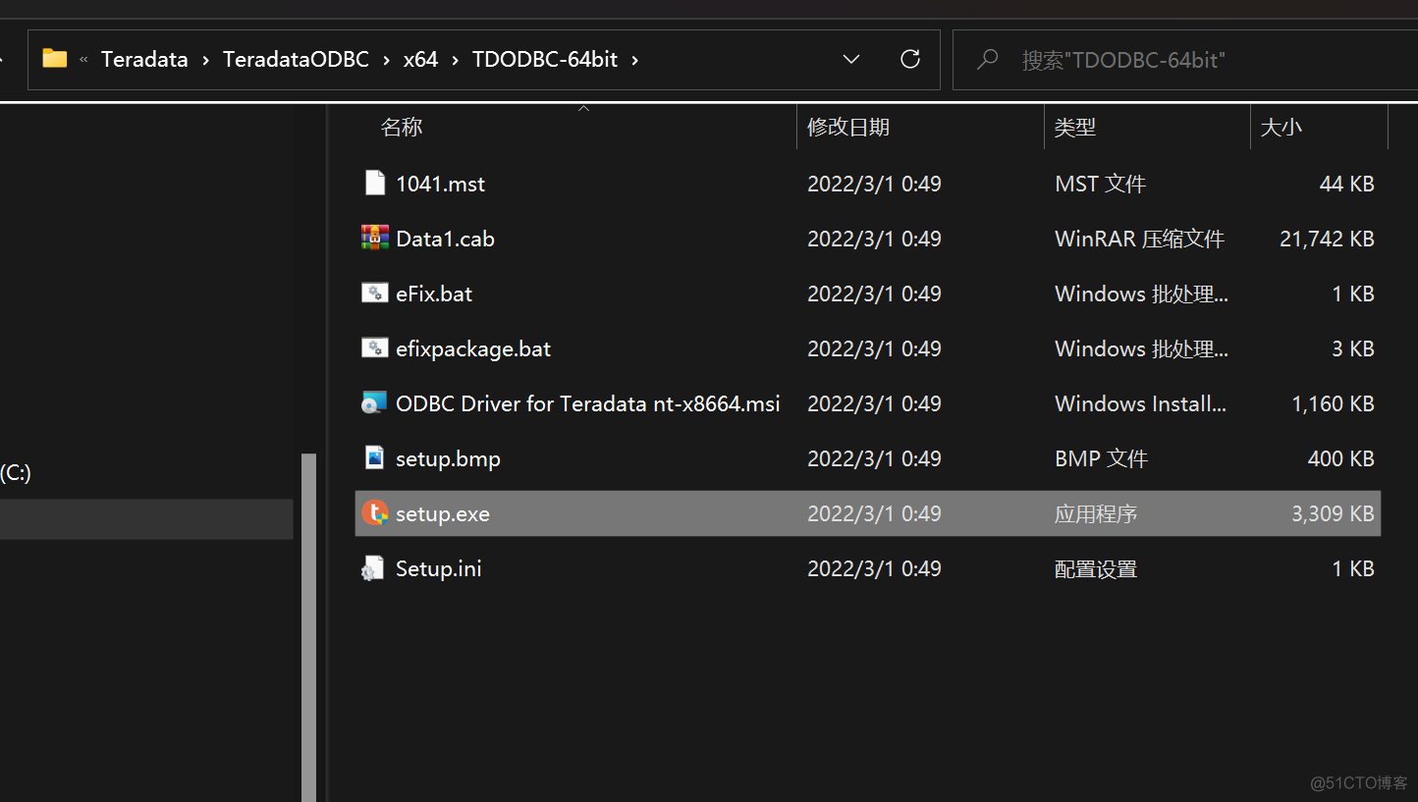
Task: Click the 1,160 KB size value
Action: [1333, 403]
